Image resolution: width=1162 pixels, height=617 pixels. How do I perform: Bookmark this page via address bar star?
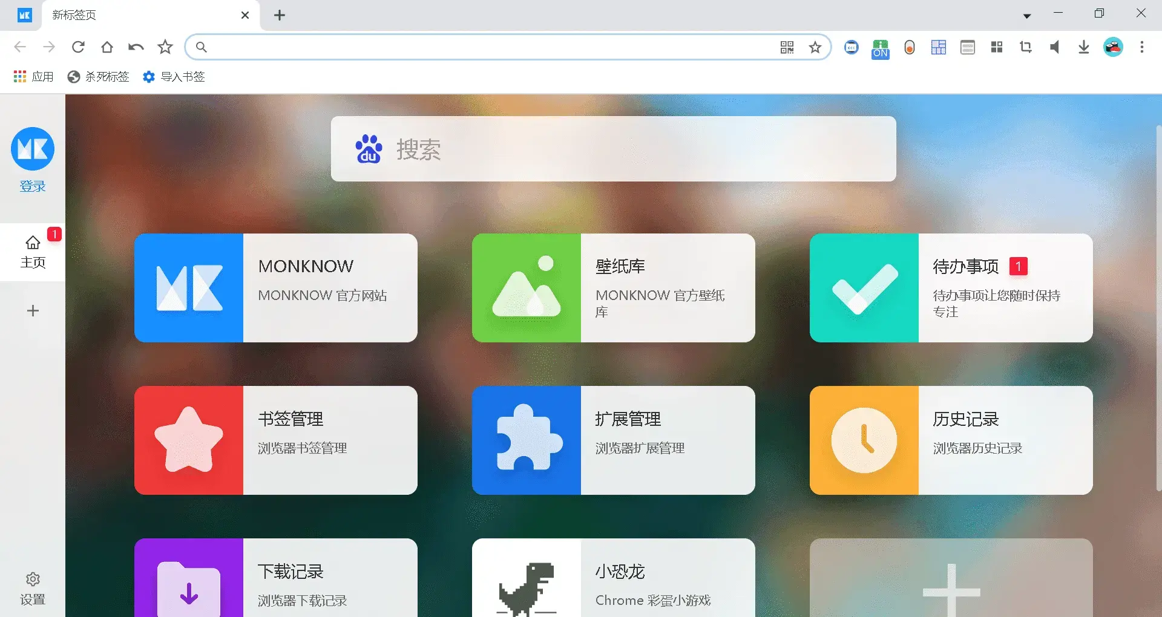[x=815, y=47]
